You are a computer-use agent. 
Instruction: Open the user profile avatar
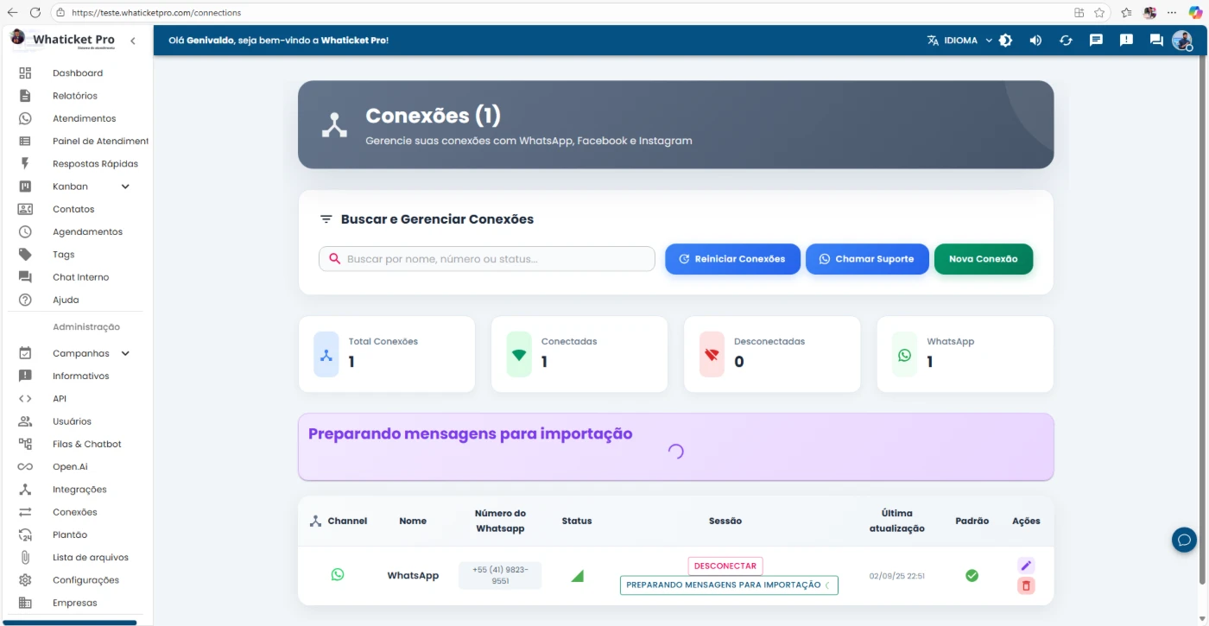(1182, 41)
